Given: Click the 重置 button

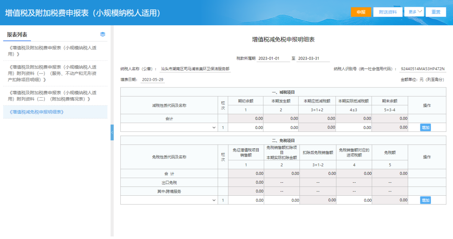Looking at the screenshot, I should pos(436,12).
